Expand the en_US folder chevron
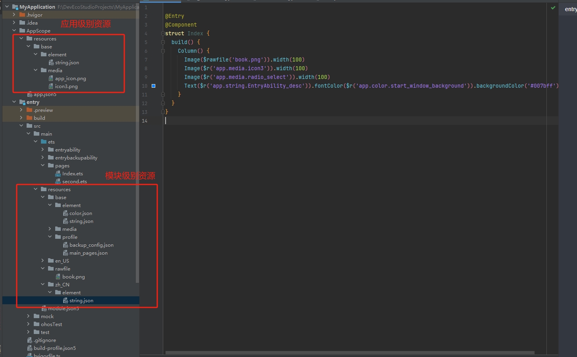Screen dimensions: 577x357 (x=43, y=261)
